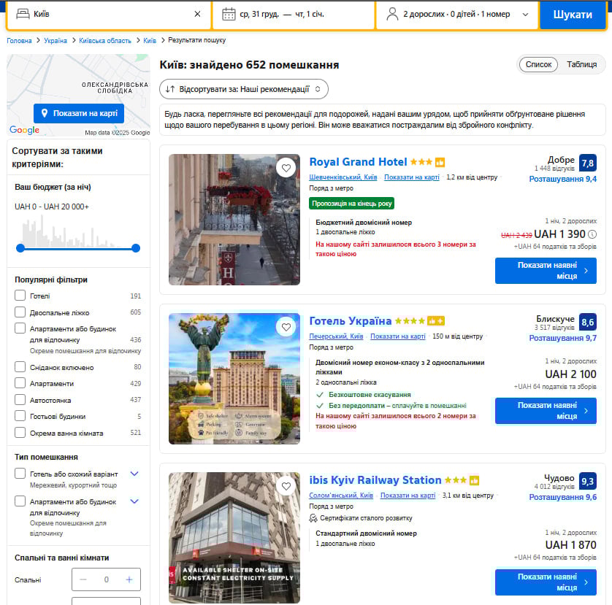Tick the Сніданок включено checkbox
612x605 pixels.
(20, 367)
